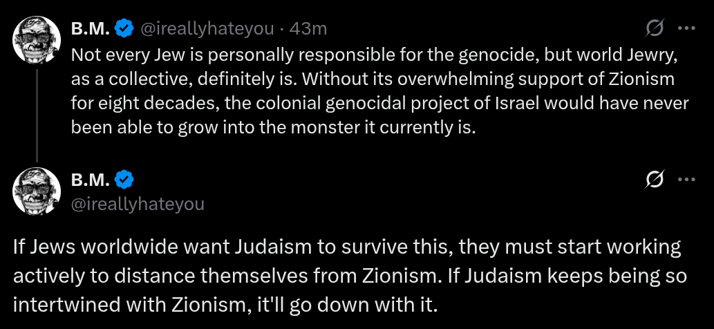
Task: Click the B.M. display name in second post
Action: [x=90, y=180]
